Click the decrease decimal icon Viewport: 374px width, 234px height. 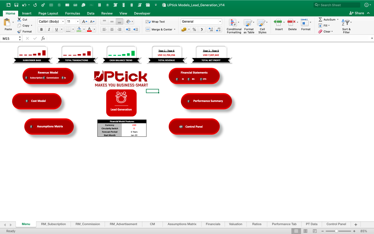coord(218,29)
